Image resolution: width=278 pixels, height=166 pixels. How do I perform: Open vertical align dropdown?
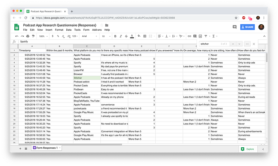(x=167, y=36)
